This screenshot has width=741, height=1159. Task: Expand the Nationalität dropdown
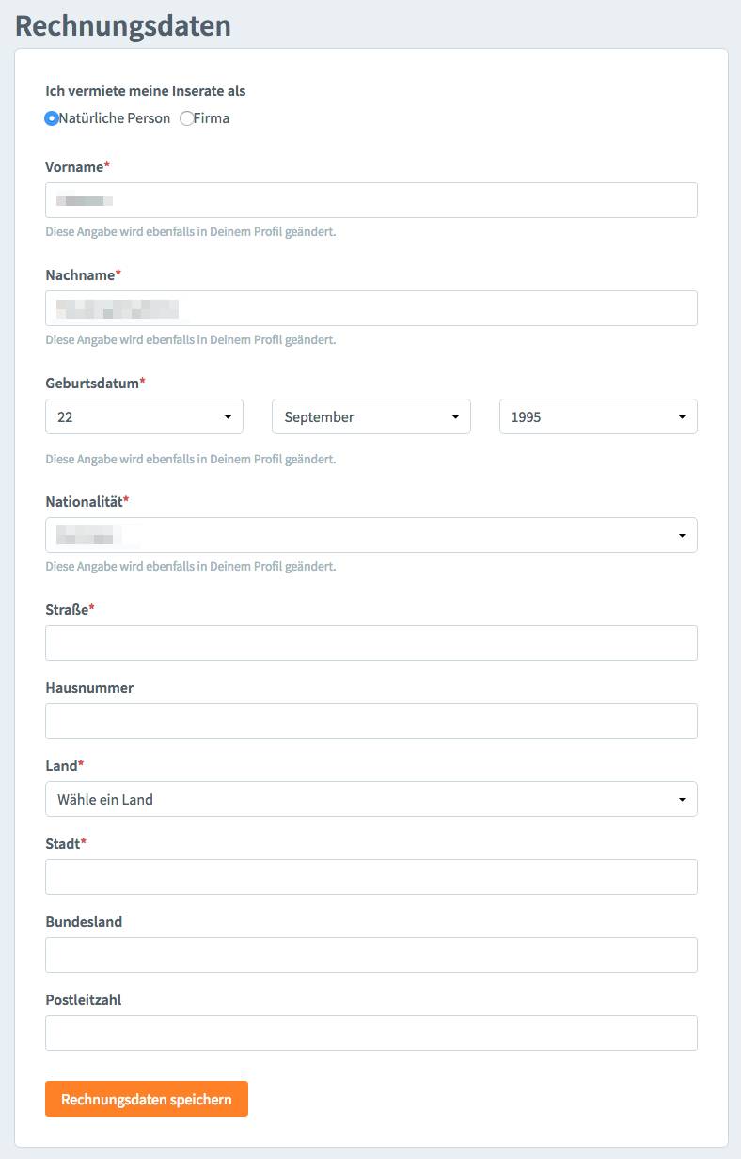(x=371, y=535)
